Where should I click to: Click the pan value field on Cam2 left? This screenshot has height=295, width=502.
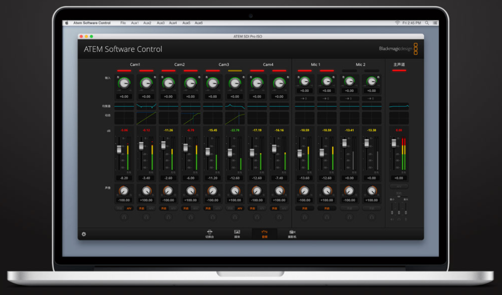tap(168, 200)
